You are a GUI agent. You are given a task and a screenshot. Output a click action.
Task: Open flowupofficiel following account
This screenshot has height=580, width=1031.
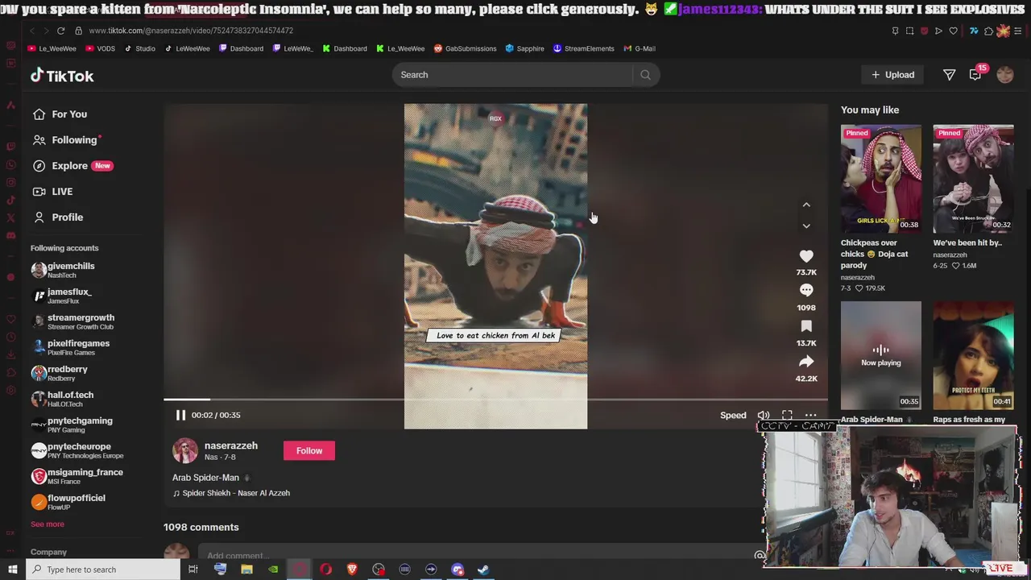tap(68, 503)
